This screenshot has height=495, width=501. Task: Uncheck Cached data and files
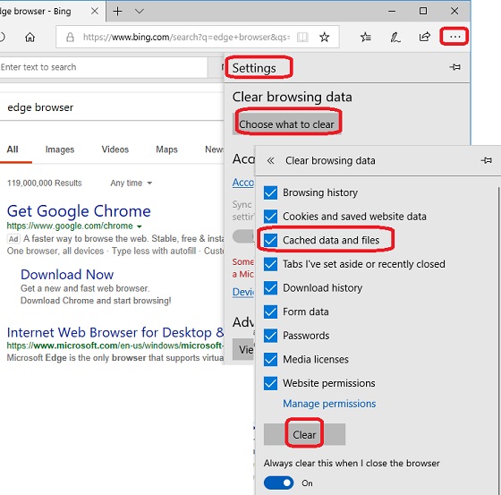pyautogui.click(x=270, y=240)
